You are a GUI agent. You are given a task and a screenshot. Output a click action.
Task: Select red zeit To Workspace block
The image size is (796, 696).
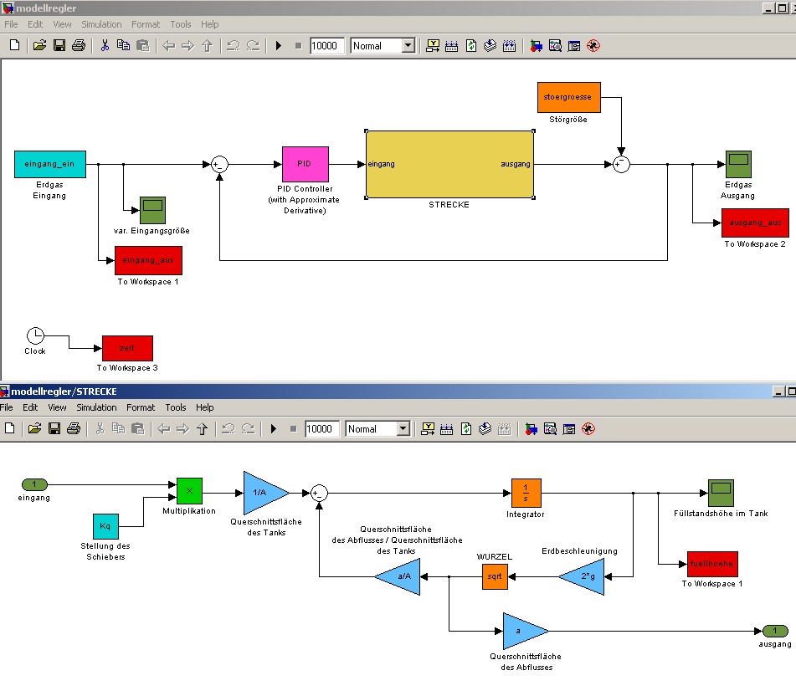(x=127, y=348)
